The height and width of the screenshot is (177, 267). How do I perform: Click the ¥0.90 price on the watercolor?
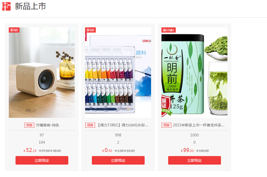(x=107, y=150)
